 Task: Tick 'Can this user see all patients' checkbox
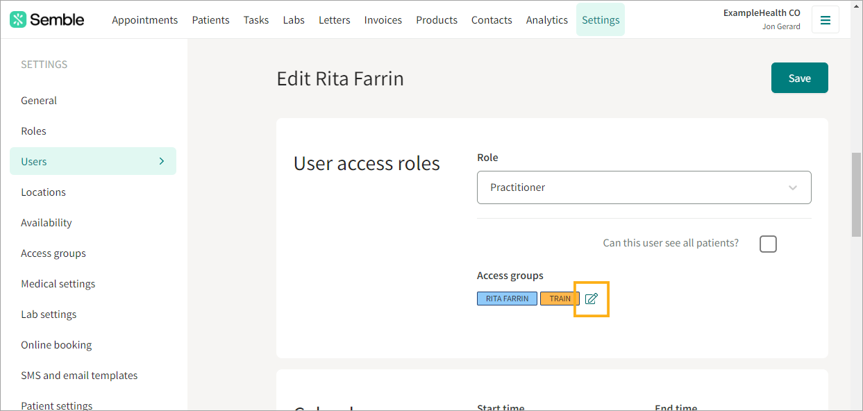point(768,244)
